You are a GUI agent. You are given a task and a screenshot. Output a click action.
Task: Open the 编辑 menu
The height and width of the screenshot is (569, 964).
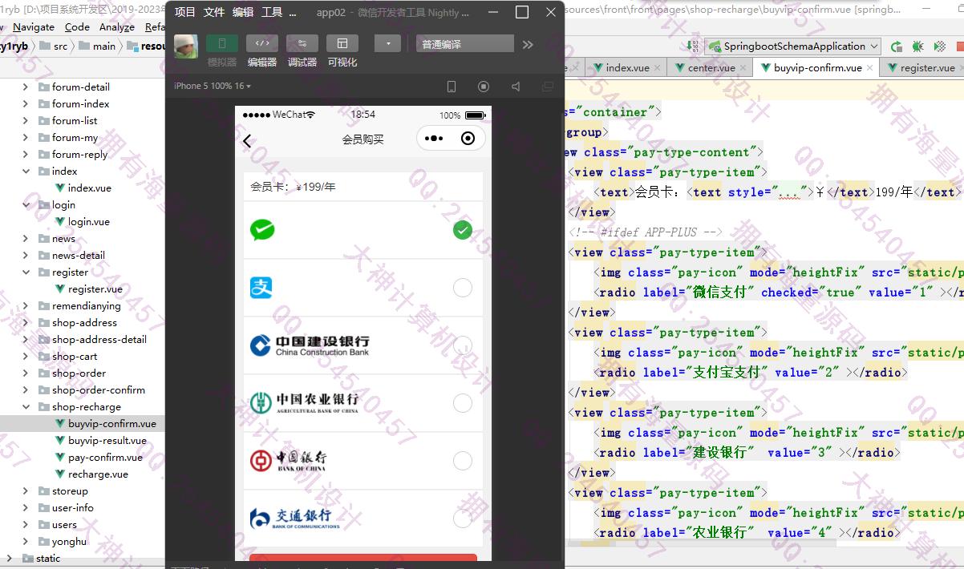[x=243, y=12]
